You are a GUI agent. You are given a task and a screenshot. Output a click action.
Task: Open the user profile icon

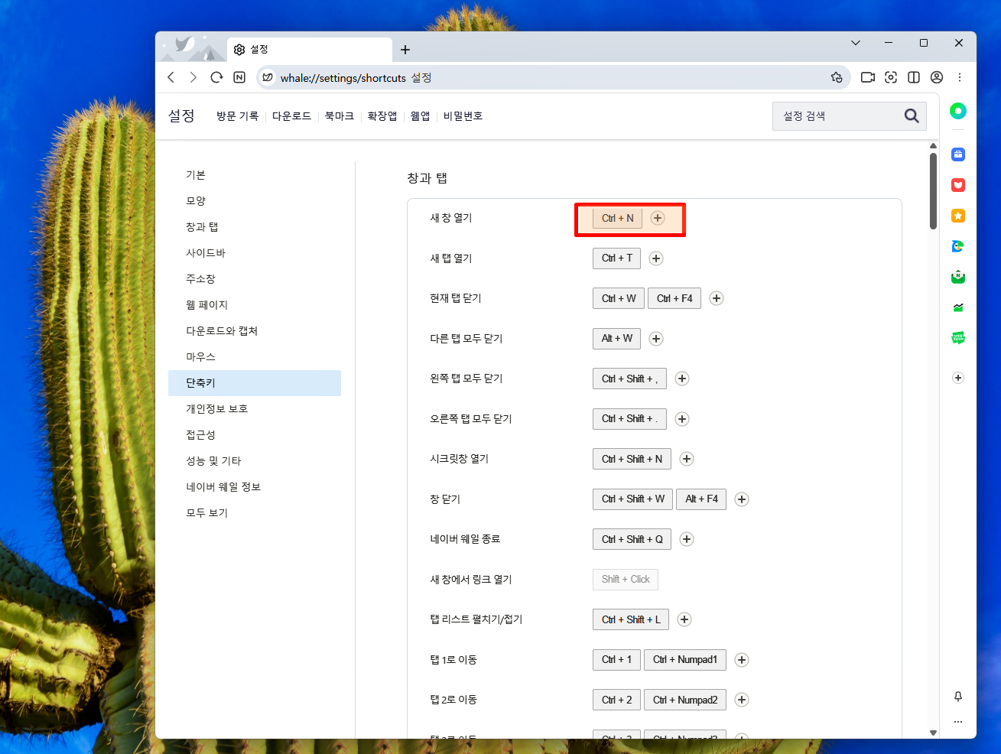(x=937, y=77)
